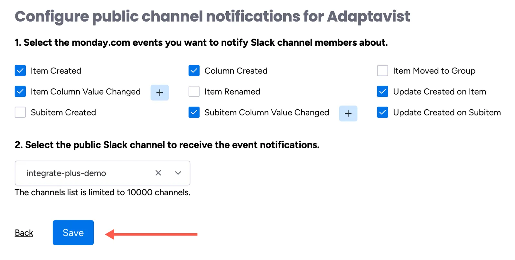515x260 pixels.
Task: Enable the Item Moved to Group checkbox
Action: pos(382,71)
